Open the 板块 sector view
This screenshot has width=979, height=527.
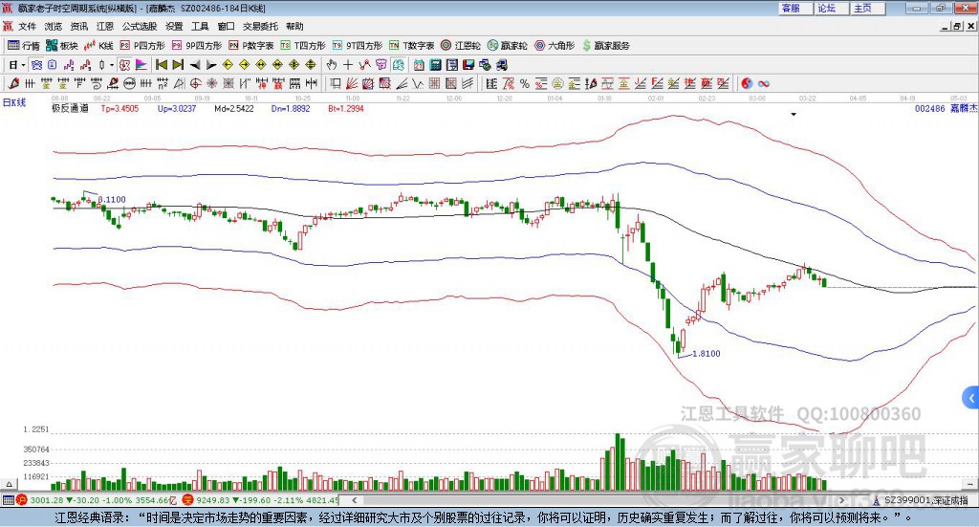(61, 46)
